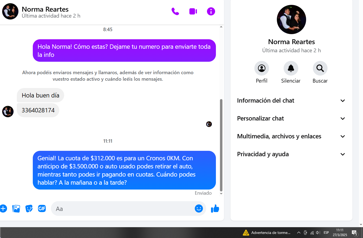Attach a photo using the image icon
The image size is (363, 238).
[16, 208]
